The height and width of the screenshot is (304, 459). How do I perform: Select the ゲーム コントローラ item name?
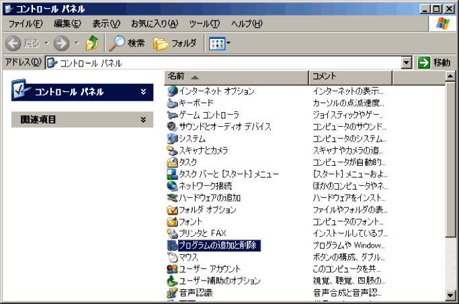[209, 115]
